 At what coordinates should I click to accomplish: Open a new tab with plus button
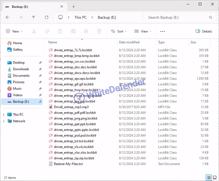pos(73,7)
